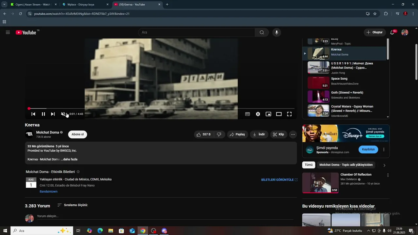This screenshot has width=418, height=235.
Task: Expand the description with ...daha fazla
Action: [69, 159]
